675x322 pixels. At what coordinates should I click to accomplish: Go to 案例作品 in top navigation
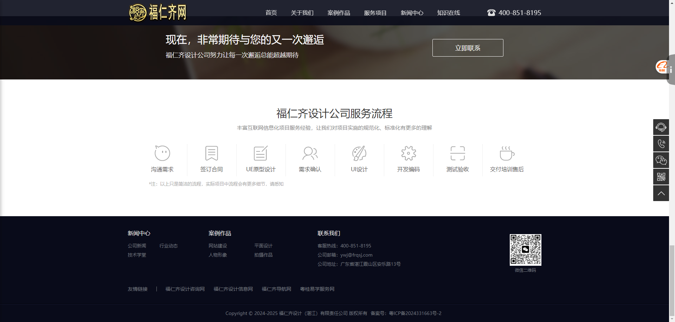click(x=339, y=13)
